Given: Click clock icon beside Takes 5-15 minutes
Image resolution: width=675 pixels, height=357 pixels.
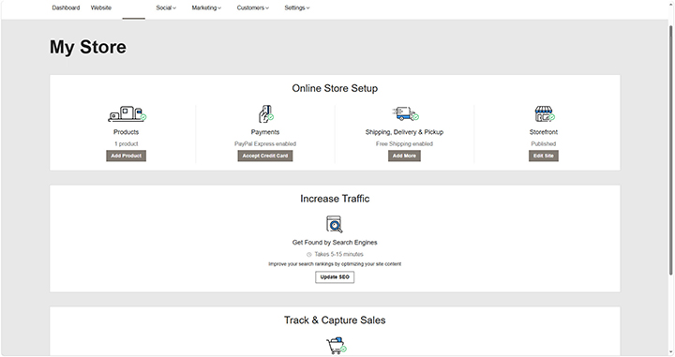Looking at the screenshot, I should [x=308, y=254].
